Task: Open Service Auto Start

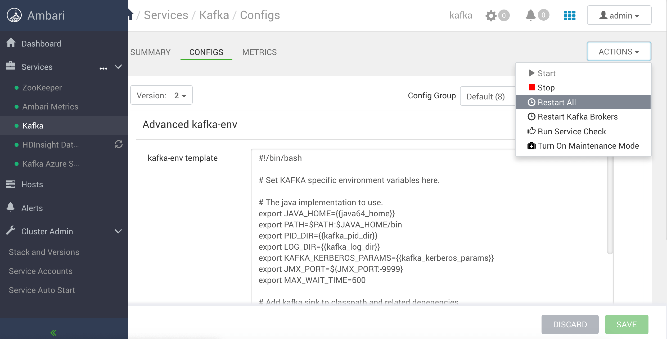Action: click(x=42, y=290)
